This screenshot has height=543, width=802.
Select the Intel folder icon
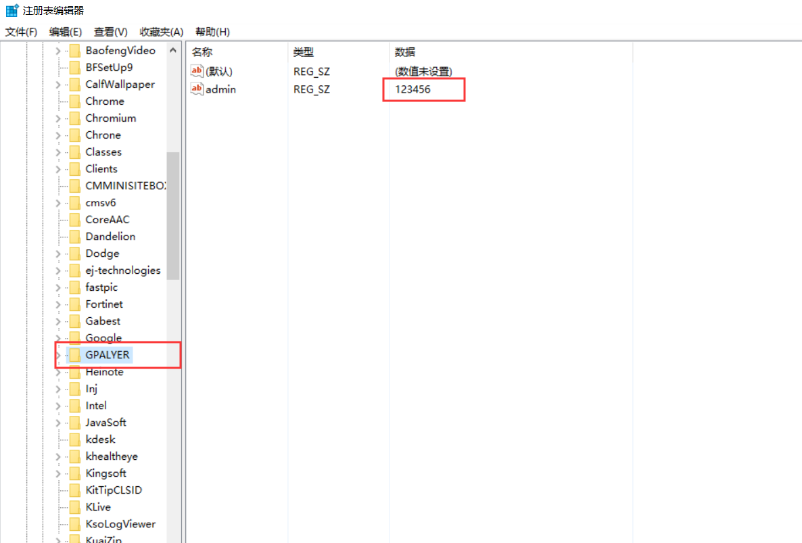pyautogui.click(x=74, y=406)
